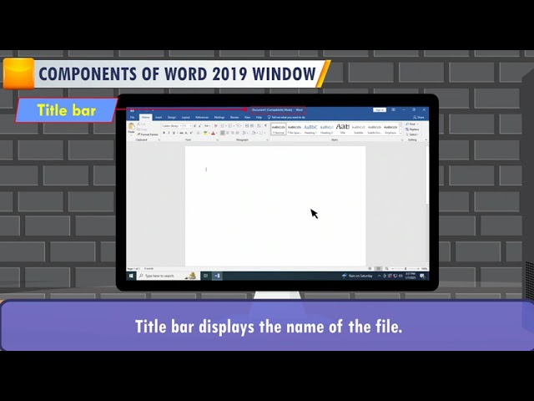Click the text highlight color icon
Viewport: 534px width, 401px height.
click(x=205, y=133)
